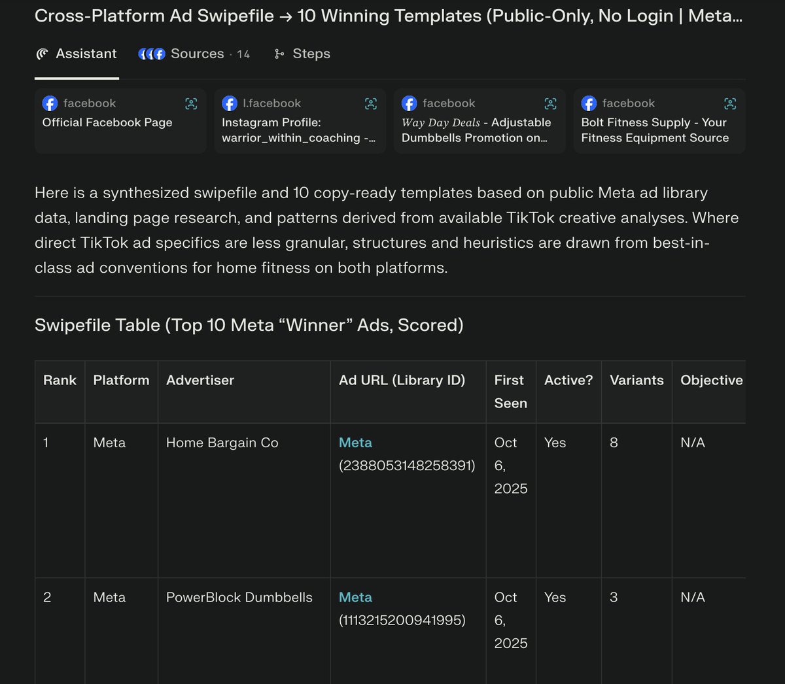Screen dimensions: 785x684
Task: Open Bolt Fitness Supply source card
Action: click(655, 130)
